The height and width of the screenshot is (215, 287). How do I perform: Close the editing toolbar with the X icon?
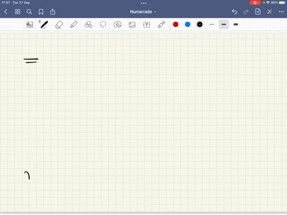click(x=270, y=12)
